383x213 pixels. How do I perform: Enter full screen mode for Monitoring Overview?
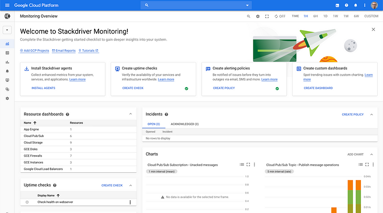coord(267,16)
